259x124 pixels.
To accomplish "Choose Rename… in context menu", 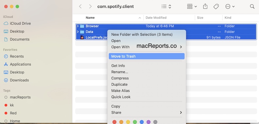I will (x=120, y=72).
